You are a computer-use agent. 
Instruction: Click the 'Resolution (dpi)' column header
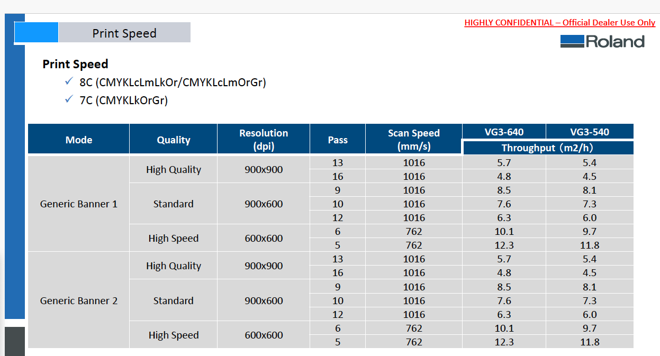pos(264,140)
